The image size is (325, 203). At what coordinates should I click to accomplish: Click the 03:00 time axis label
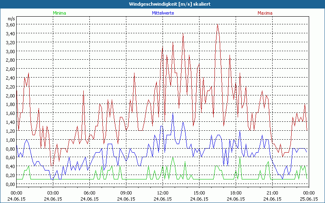53,193
